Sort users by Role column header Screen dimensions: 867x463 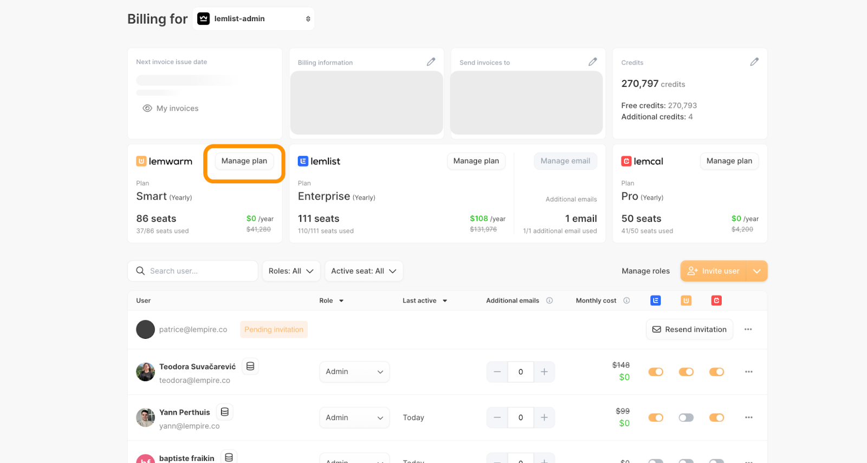tap(331, 300)
